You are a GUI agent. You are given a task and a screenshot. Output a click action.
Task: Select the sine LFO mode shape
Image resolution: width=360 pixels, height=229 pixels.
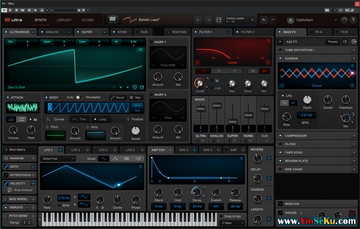[103, 159]
